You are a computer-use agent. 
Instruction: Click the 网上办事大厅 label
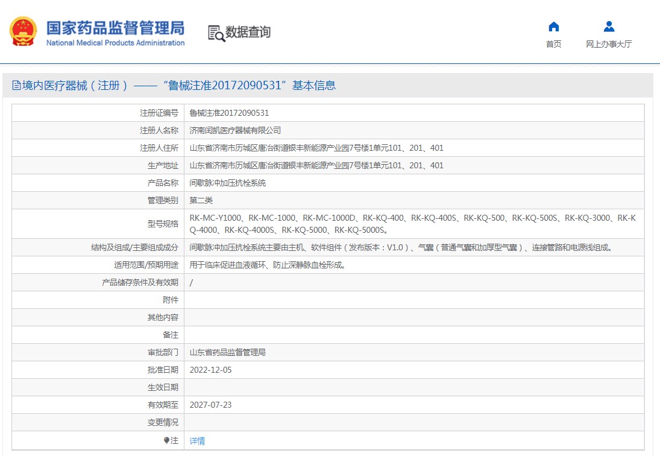click(609, 44)
